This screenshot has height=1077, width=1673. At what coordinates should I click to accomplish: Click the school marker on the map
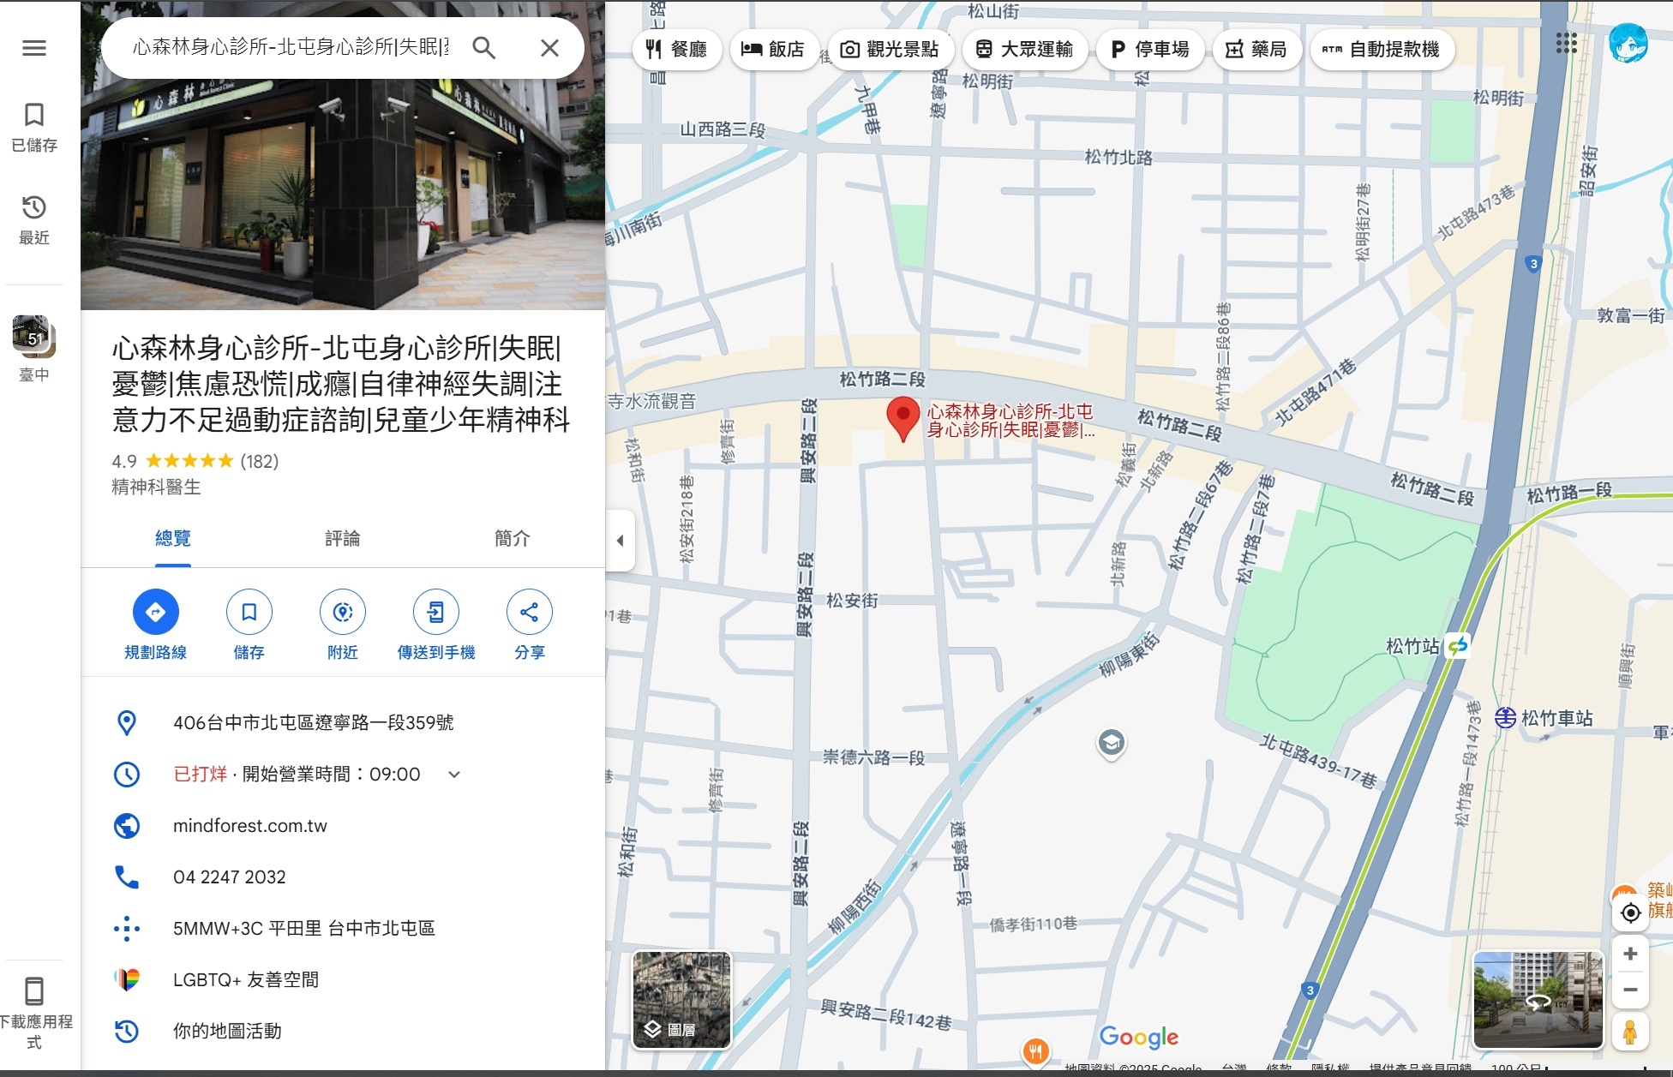1112,743
